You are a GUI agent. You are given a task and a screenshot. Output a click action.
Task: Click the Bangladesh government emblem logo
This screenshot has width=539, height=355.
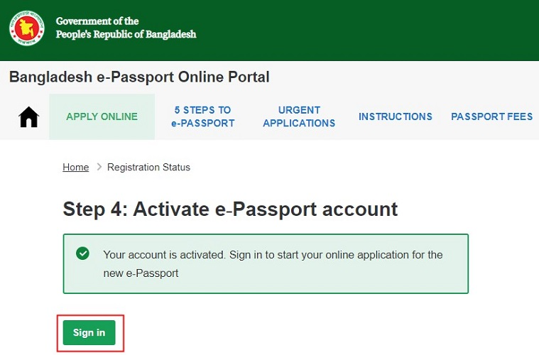coord(27,28)
